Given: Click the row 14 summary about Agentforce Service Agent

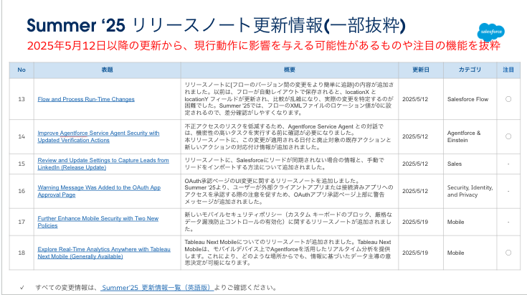Looking at the screenshot, I should (x=288, y=136).
